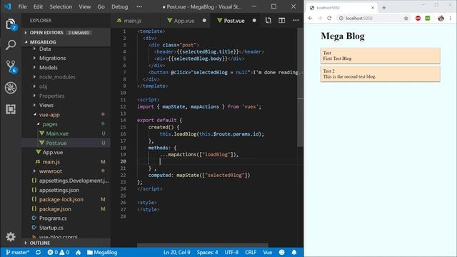Reload the localhost page in Chrome
Screen dimensions: 457x257
pos(329,18)
